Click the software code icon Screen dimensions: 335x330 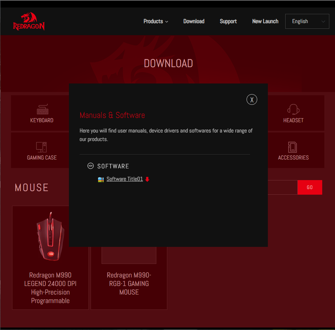point(90,166)
